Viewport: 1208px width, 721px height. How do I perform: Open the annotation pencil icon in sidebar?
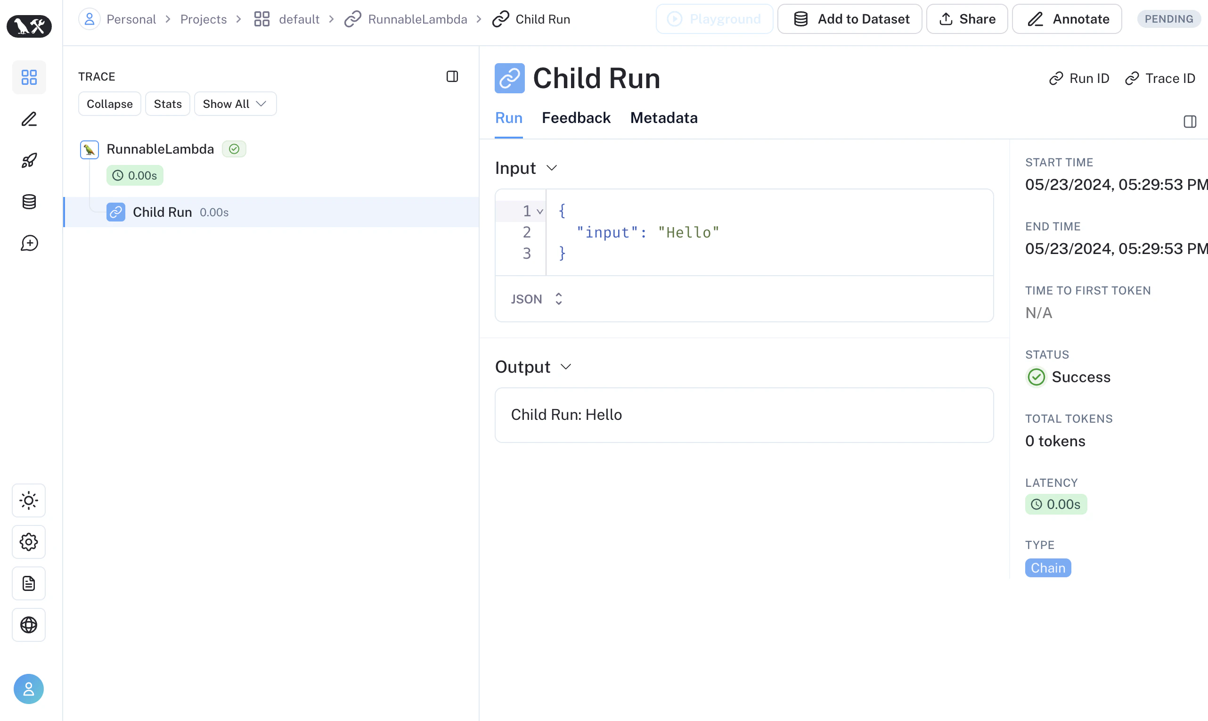[29, 119]
